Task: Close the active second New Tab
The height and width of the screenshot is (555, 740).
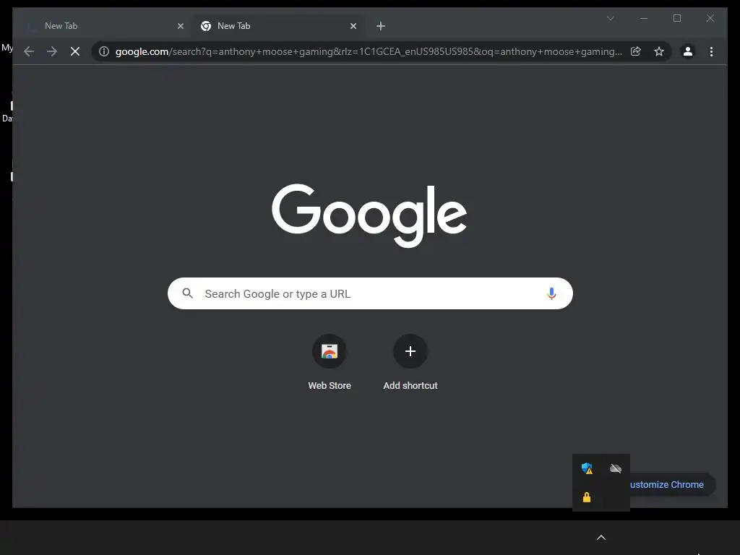Action: click(353, 26)
